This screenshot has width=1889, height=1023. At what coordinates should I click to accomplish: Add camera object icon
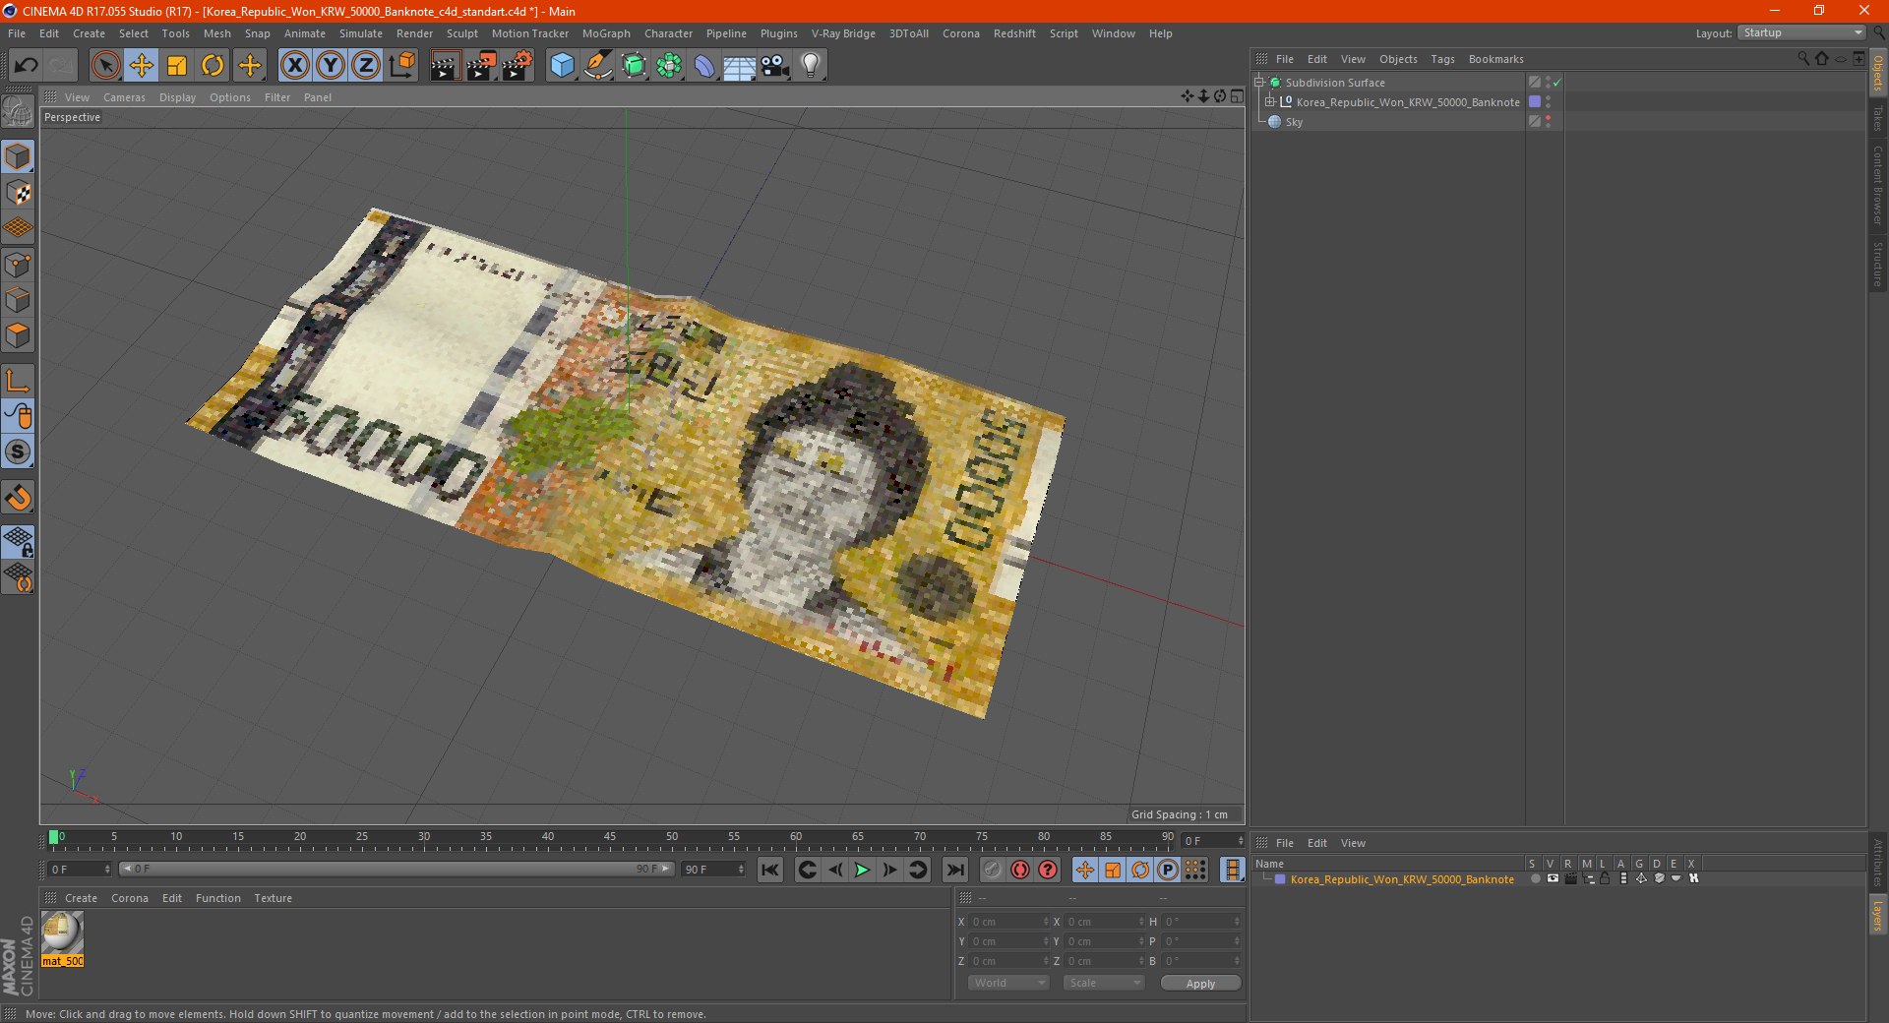click(775, 66)
